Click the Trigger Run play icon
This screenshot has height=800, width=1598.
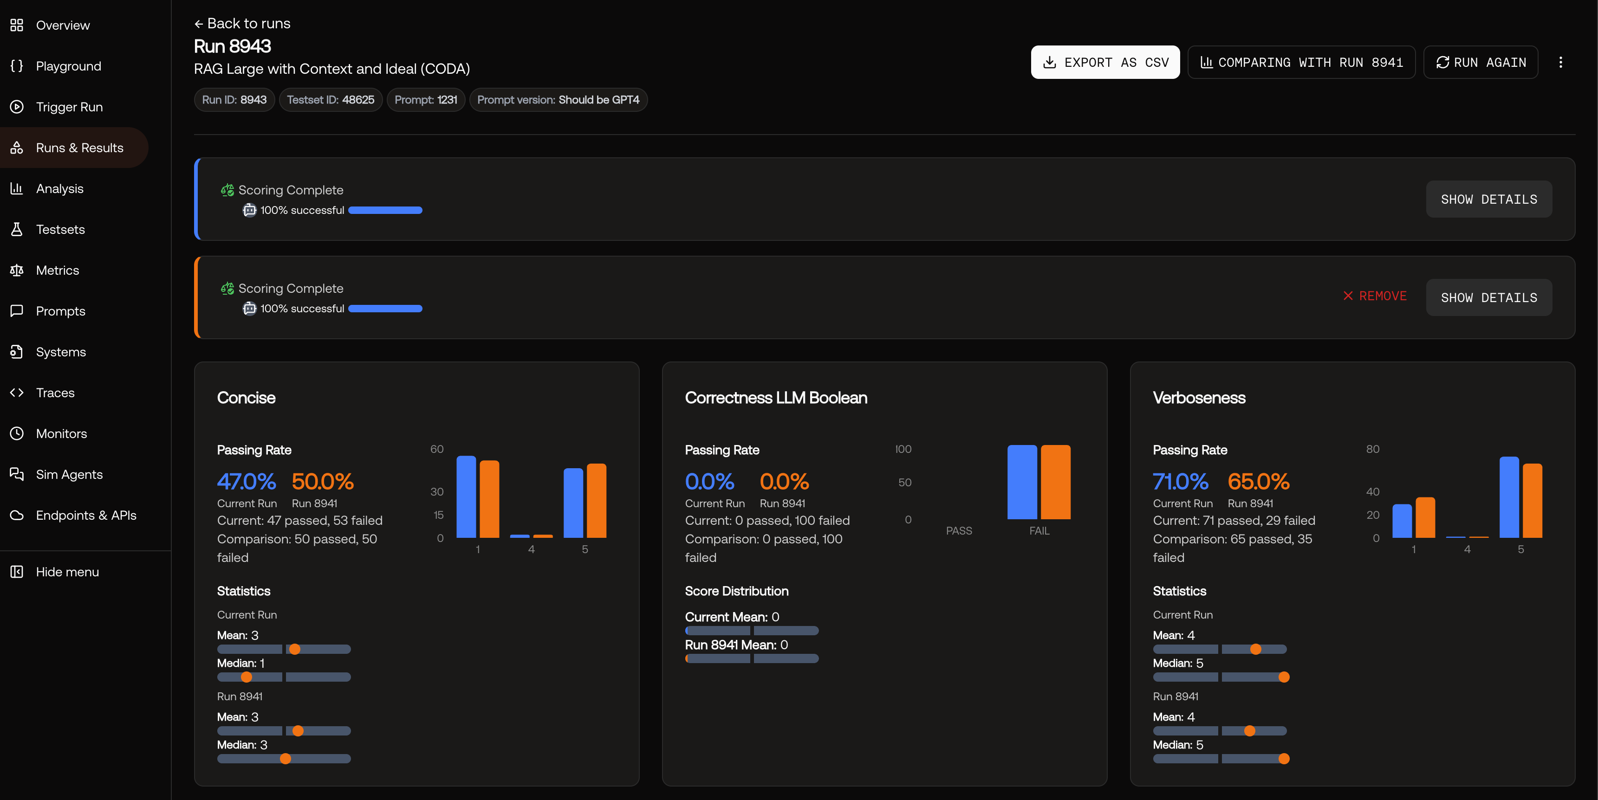point(17,107)
